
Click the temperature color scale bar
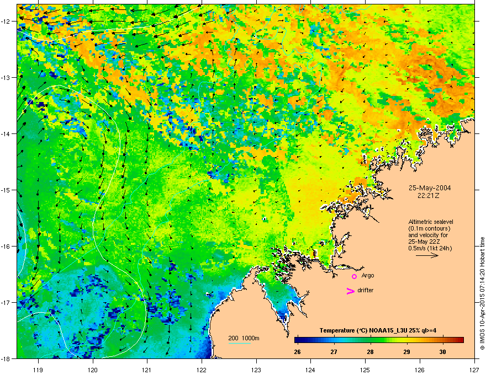[x=379, y=340]
